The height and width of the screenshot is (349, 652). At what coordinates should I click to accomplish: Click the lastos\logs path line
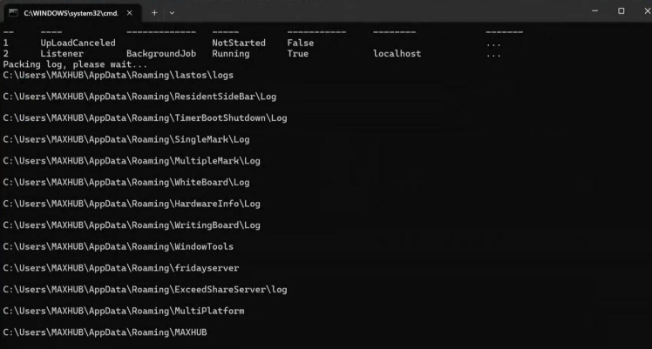[x=118, y=75]
